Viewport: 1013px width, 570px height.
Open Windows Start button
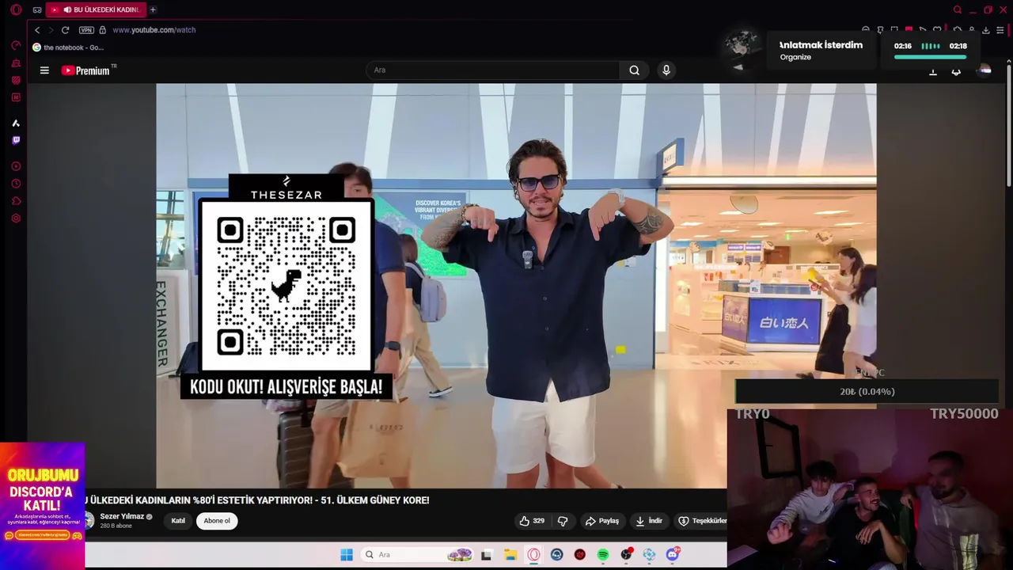tap(347, 555)
